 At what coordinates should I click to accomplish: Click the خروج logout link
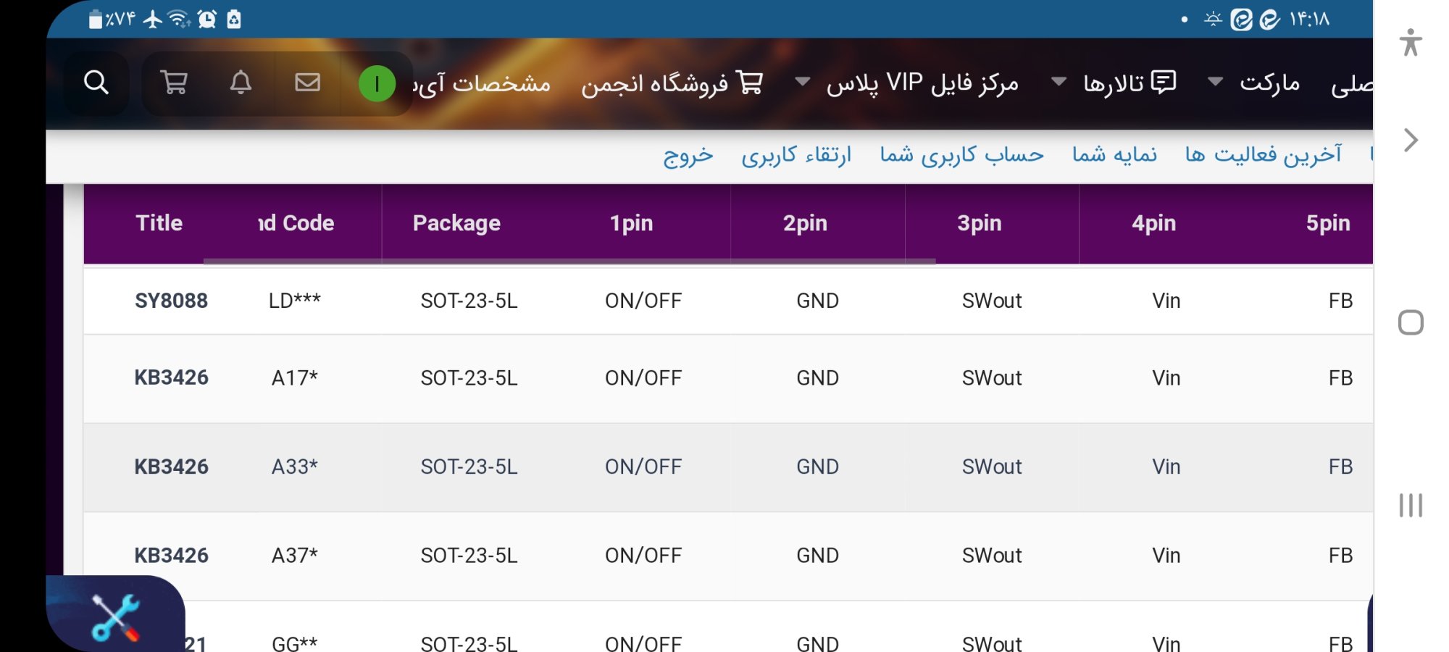(688, 155)
